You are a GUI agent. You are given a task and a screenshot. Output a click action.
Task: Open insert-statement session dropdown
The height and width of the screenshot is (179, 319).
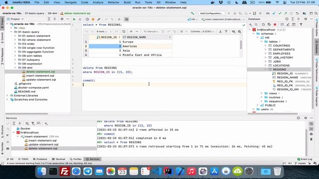(223, 19)
